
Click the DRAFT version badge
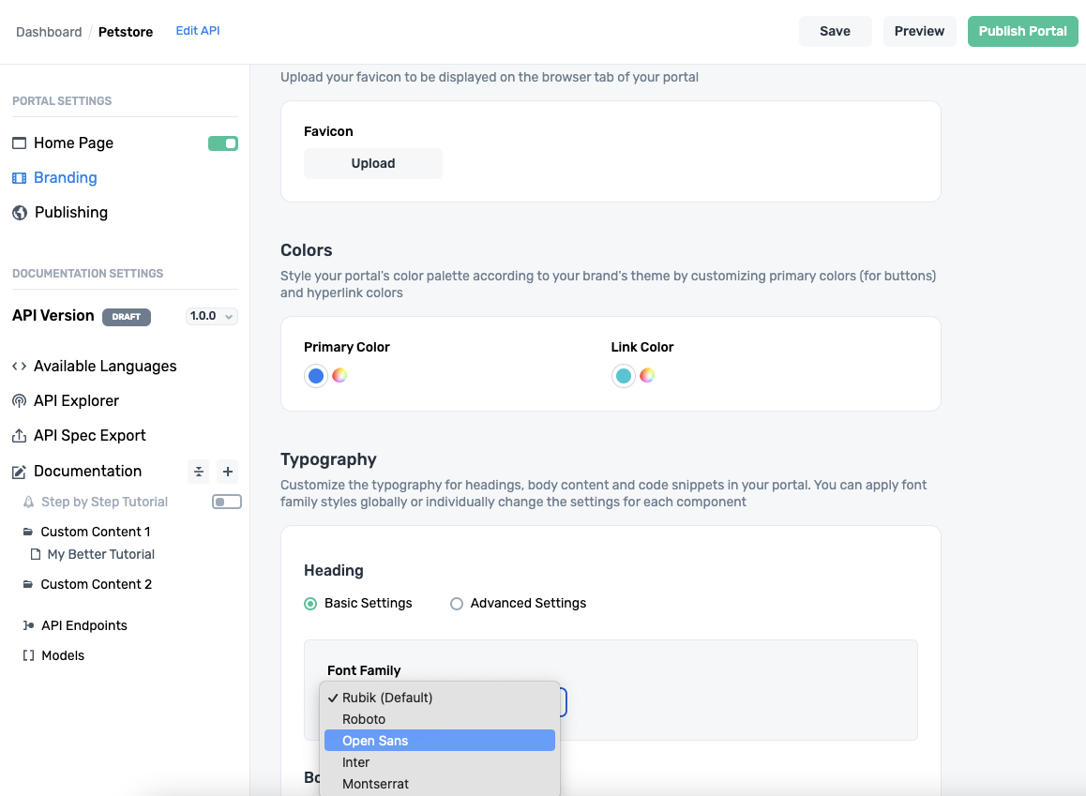127,316
